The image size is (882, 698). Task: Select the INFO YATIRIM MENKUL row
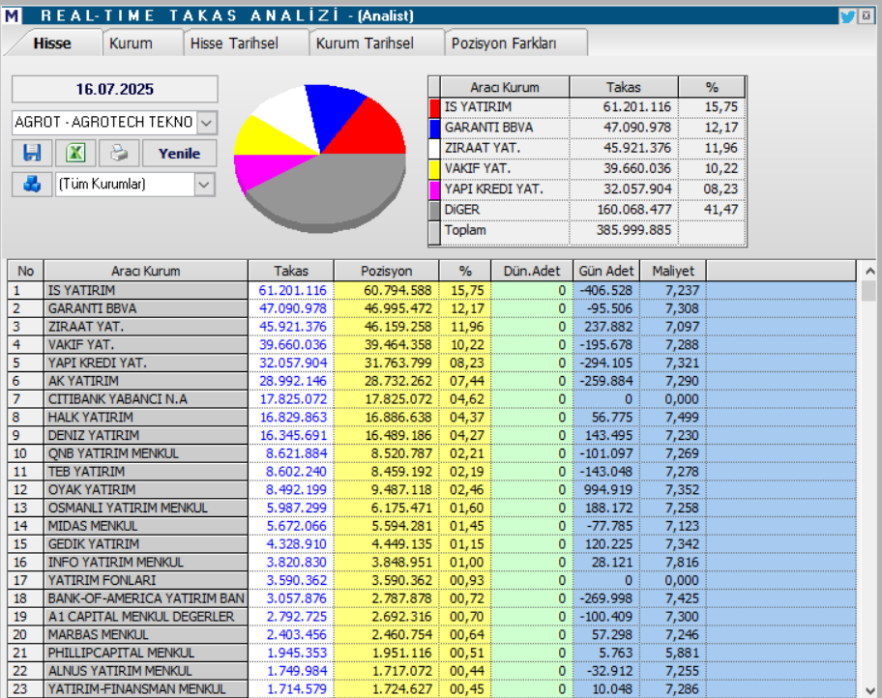coord(431,562)
